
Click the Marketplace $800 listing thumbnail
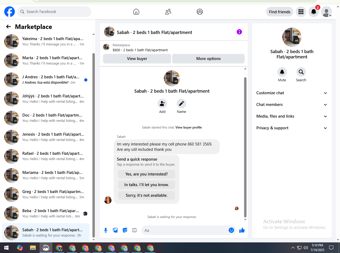click(x=106, y=47)
